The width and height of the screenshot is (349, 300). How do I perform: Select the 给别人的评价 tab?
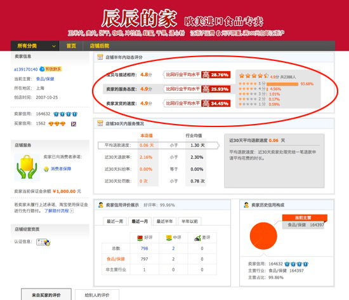[x=97, y=295]
